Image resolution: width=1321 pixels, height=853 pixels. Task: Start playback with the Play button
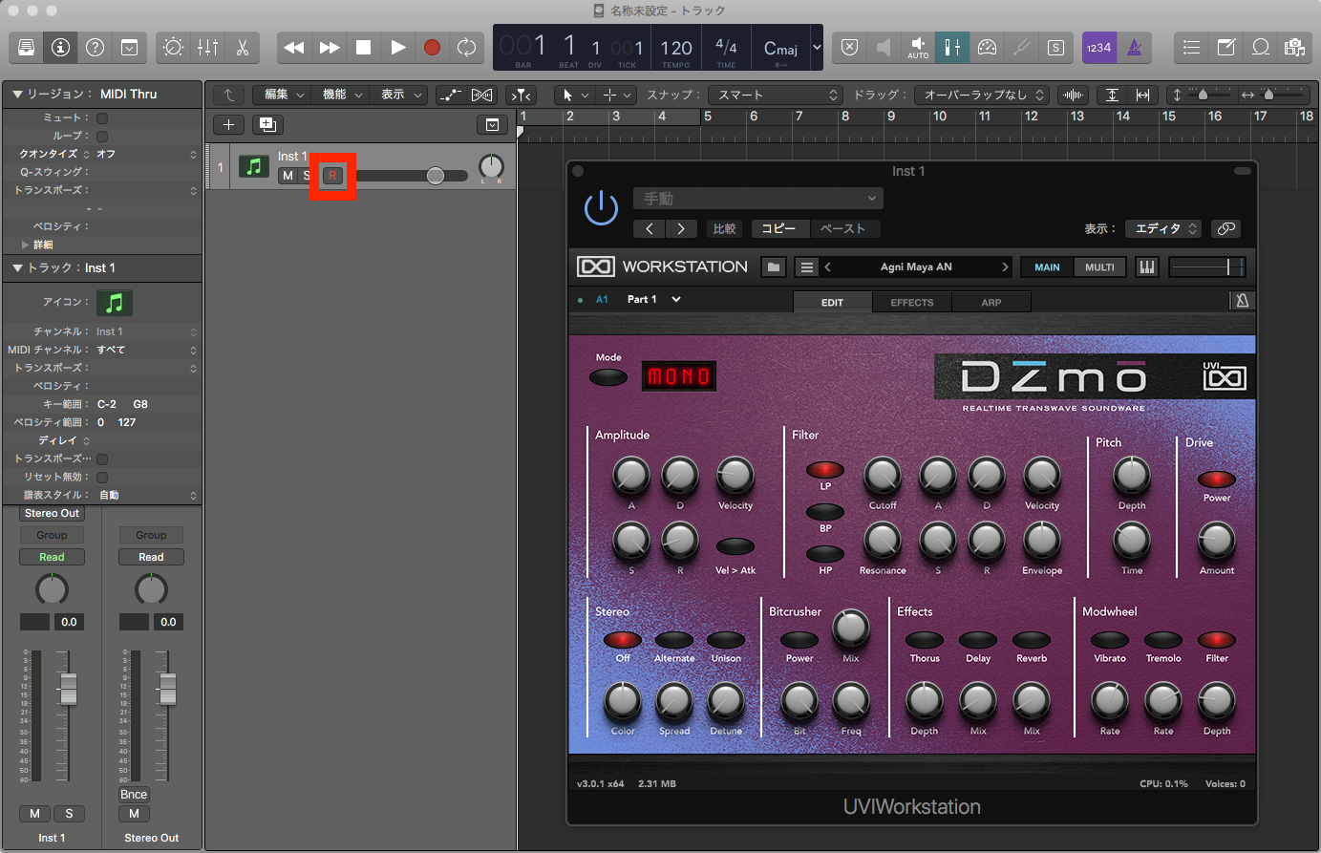click(397, 47)
